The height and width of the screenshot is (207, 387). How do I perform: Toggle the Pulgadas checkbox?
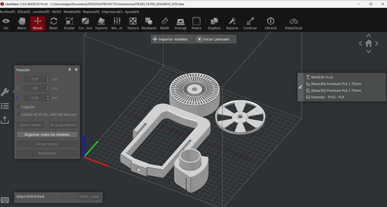click(18, 106)
